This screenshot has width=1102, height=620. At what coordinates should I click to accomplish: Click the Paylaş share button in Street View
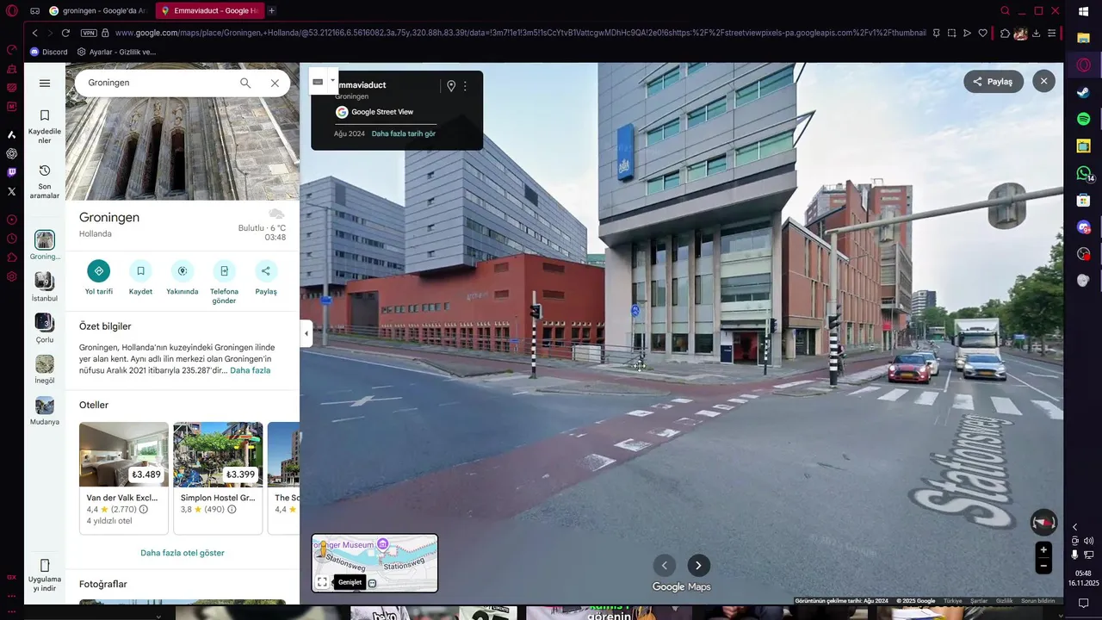(994, 82)
